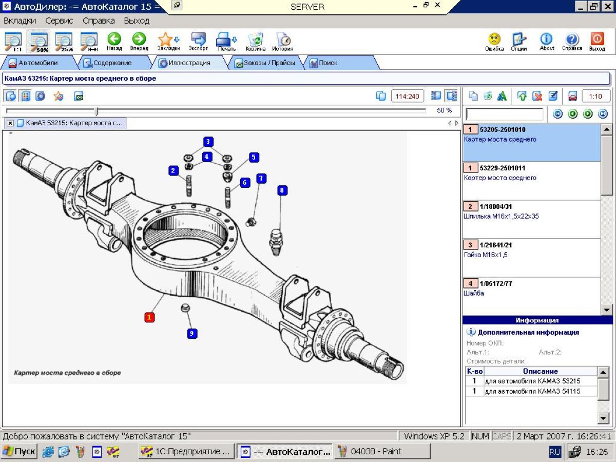Fit illustration to window width
The width and height of the screenshot is (616, 462).
coord(89,42)
